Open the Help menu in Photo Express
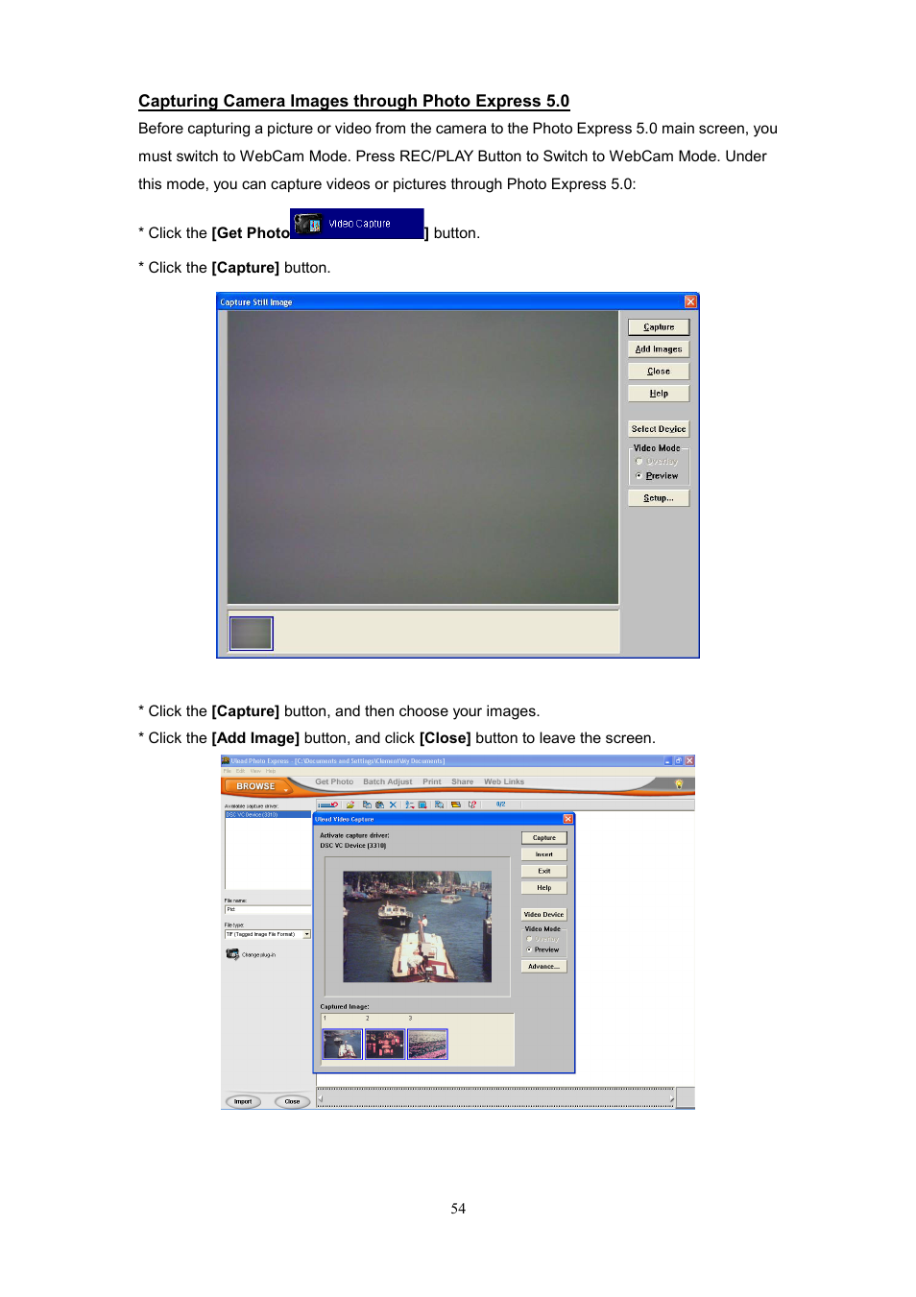Image resolution: width=916 pixels, height=1297 pixels. coord(271,771)
